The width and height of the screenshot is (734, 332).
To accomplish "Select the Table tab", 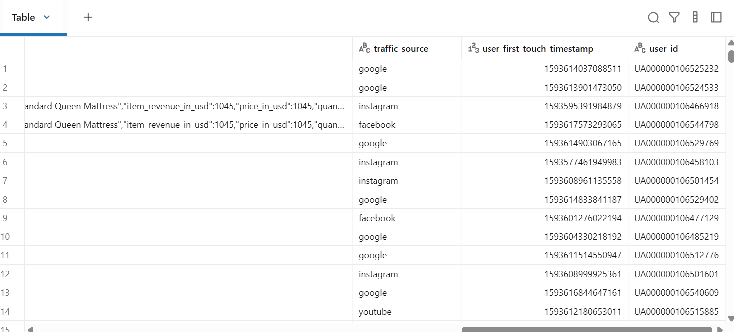I will point(23,17).
